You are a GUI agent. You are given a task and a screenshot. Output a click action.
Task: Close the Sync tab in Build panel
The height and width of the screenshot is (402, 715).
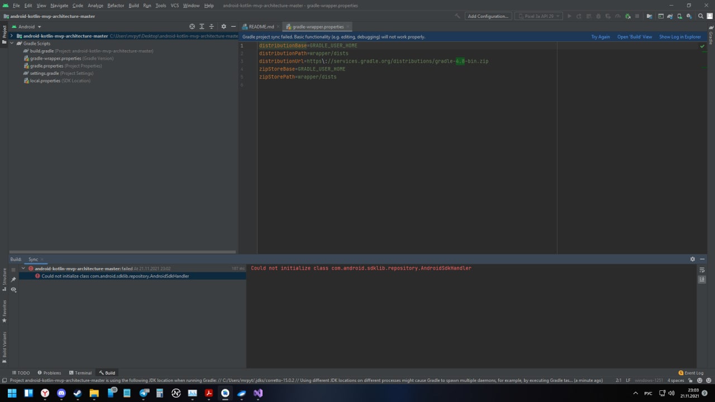(x=42, y=259)
